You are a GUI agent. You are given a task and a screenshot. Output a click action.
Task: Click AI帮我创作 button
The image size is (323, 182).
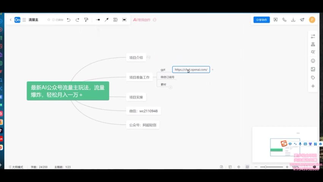click(142, 20)
